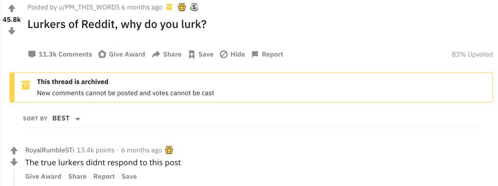Upvote the Lurkers of Reddit post
498x186 pixels.
pyautogui.click(x=12, y=8)
